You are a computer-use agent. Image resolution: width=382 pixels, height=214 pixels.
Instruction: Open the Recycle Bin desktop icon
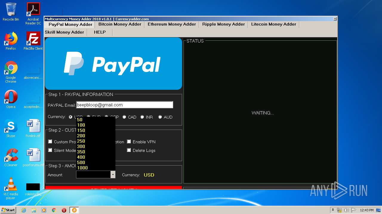pos(11,12)
